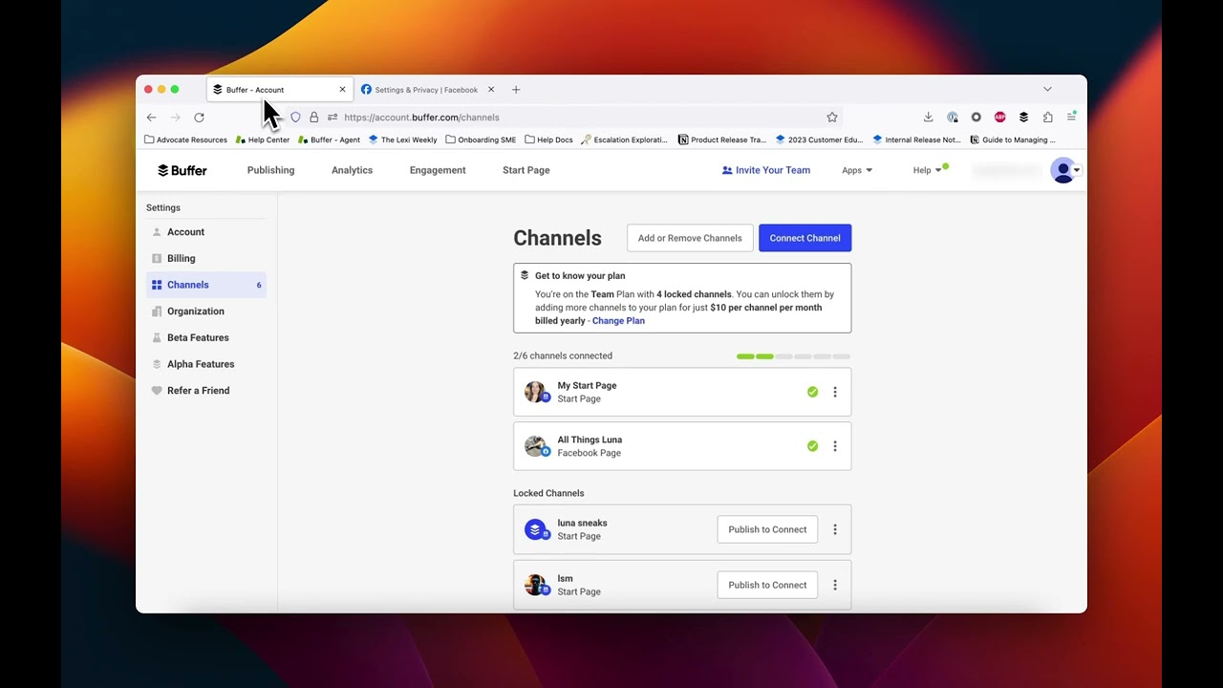Click the shield tracking protection icon
Viewport: 1223px width, 688px height.
click(295, 118)
